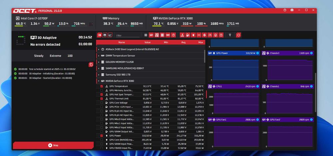
Task: Sort by the Min column header
Action: click(x=166, y=42)
